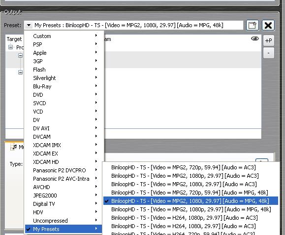
Task: Collapse the first nested tree node
Action: (x=20, y=55)
